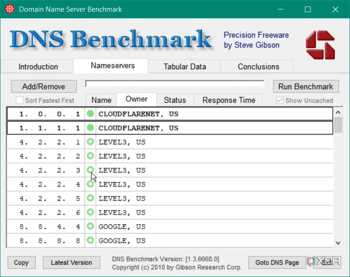The image size is (350, 277).
Task: Select the 4.2.2.3 IP address cell
Action: coord(46,170)
